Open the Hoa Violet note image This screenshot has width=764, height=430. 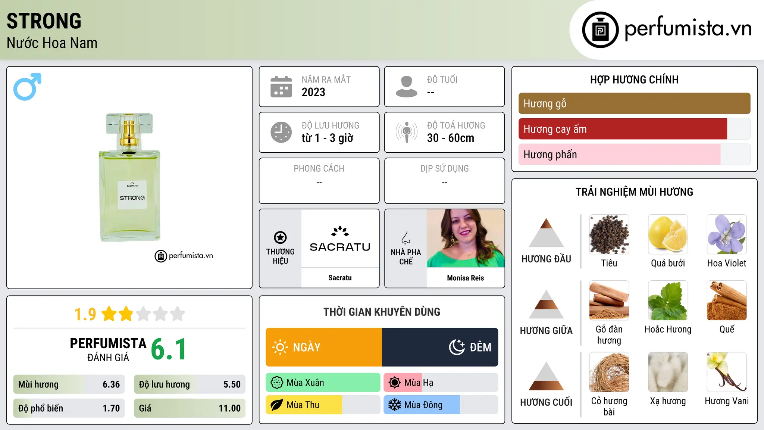coord(727,234)
